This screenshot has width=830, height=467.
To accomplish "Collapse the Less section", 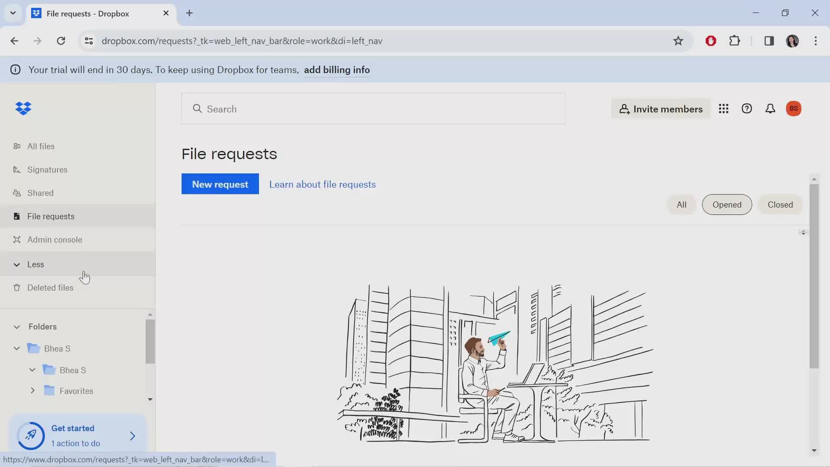I will (x=16, y=264).
